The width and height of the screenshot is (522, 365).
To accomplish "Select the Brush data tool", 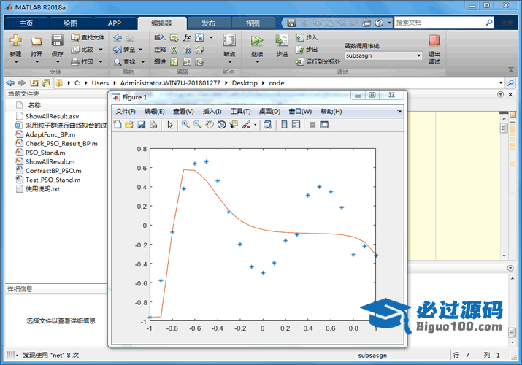I will click(246, 125).
